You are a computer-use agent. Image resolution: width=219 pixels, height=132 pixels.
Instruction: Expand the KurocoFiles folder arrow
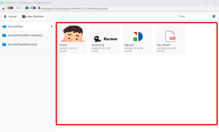(52, 26)
